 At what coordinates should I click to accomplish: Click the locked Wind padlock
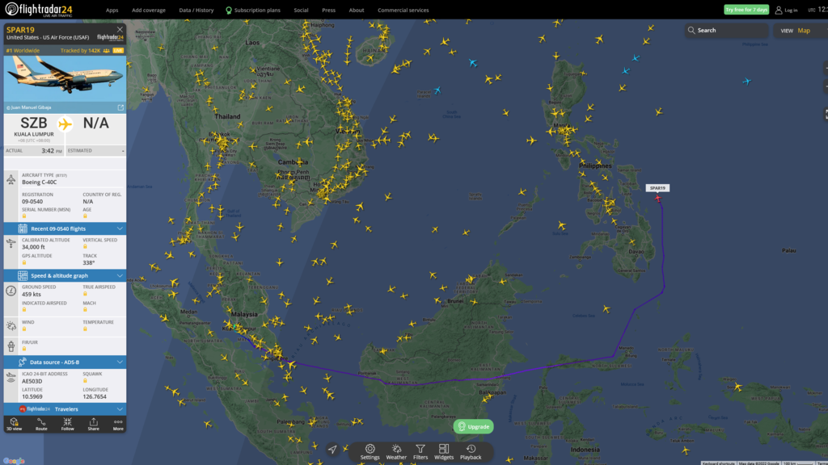[23, 329]
